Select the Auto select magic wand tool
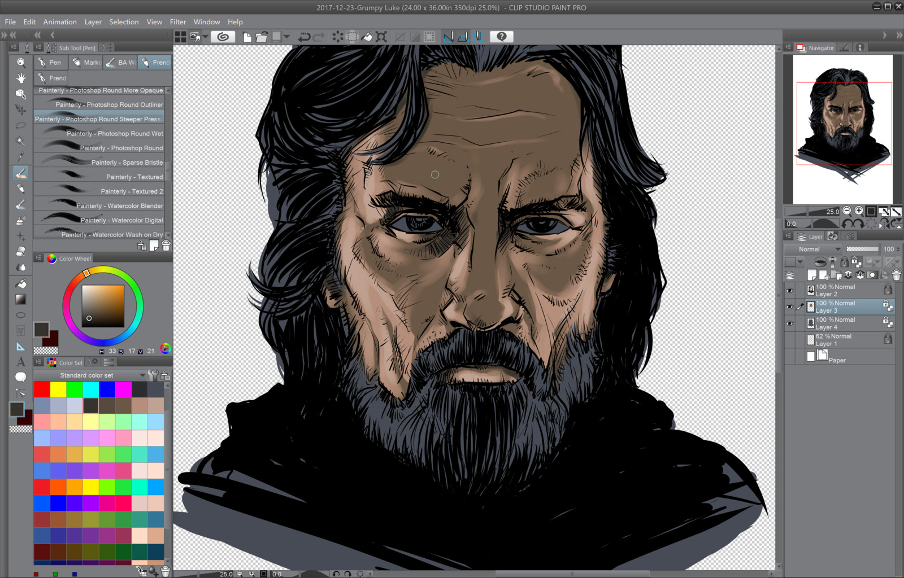Screen dimensions: 904x578 click(21, 141)
